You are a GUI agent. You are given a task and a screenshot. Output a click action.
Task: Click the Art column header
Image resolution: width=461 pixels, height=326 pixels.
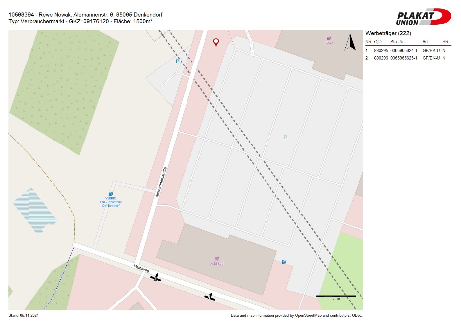click(x=425, y=42)
